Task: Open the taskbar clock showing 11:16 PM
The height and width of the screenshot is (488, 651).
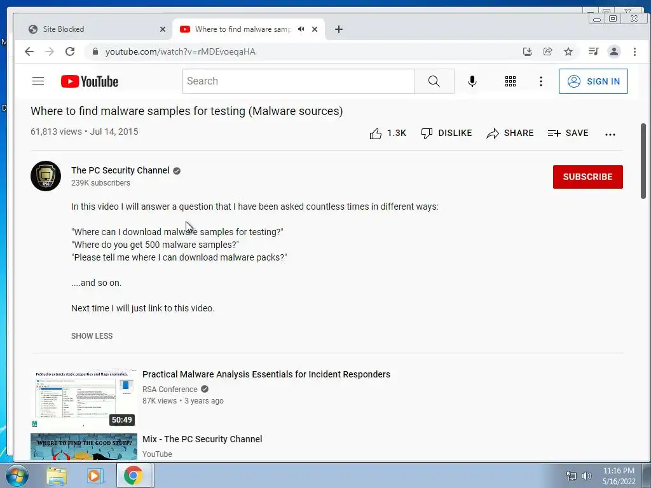Action: 619,476
